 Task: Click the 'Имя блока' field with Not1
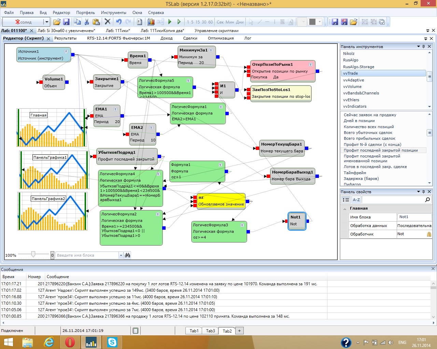click(414, 217)
